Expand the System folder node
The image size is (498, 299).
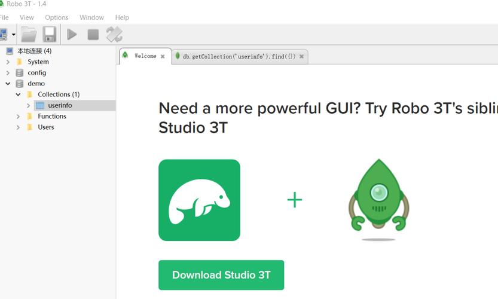(x=8, y=62)
